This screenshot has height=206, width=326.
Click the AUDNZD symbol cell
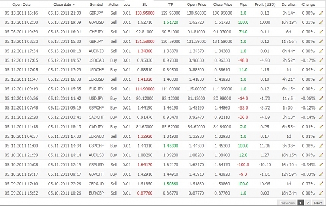[96, 51]
